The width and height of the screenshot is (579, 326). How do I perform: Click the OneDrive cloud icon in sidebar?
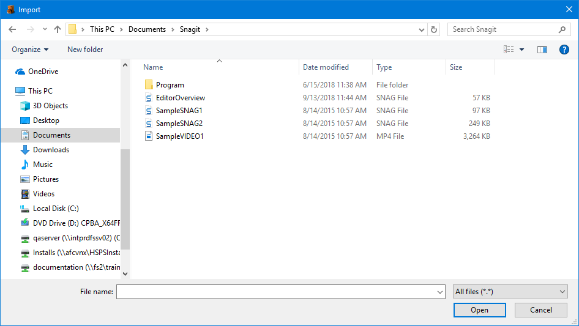pyautogui.click(x=20, y=72)
